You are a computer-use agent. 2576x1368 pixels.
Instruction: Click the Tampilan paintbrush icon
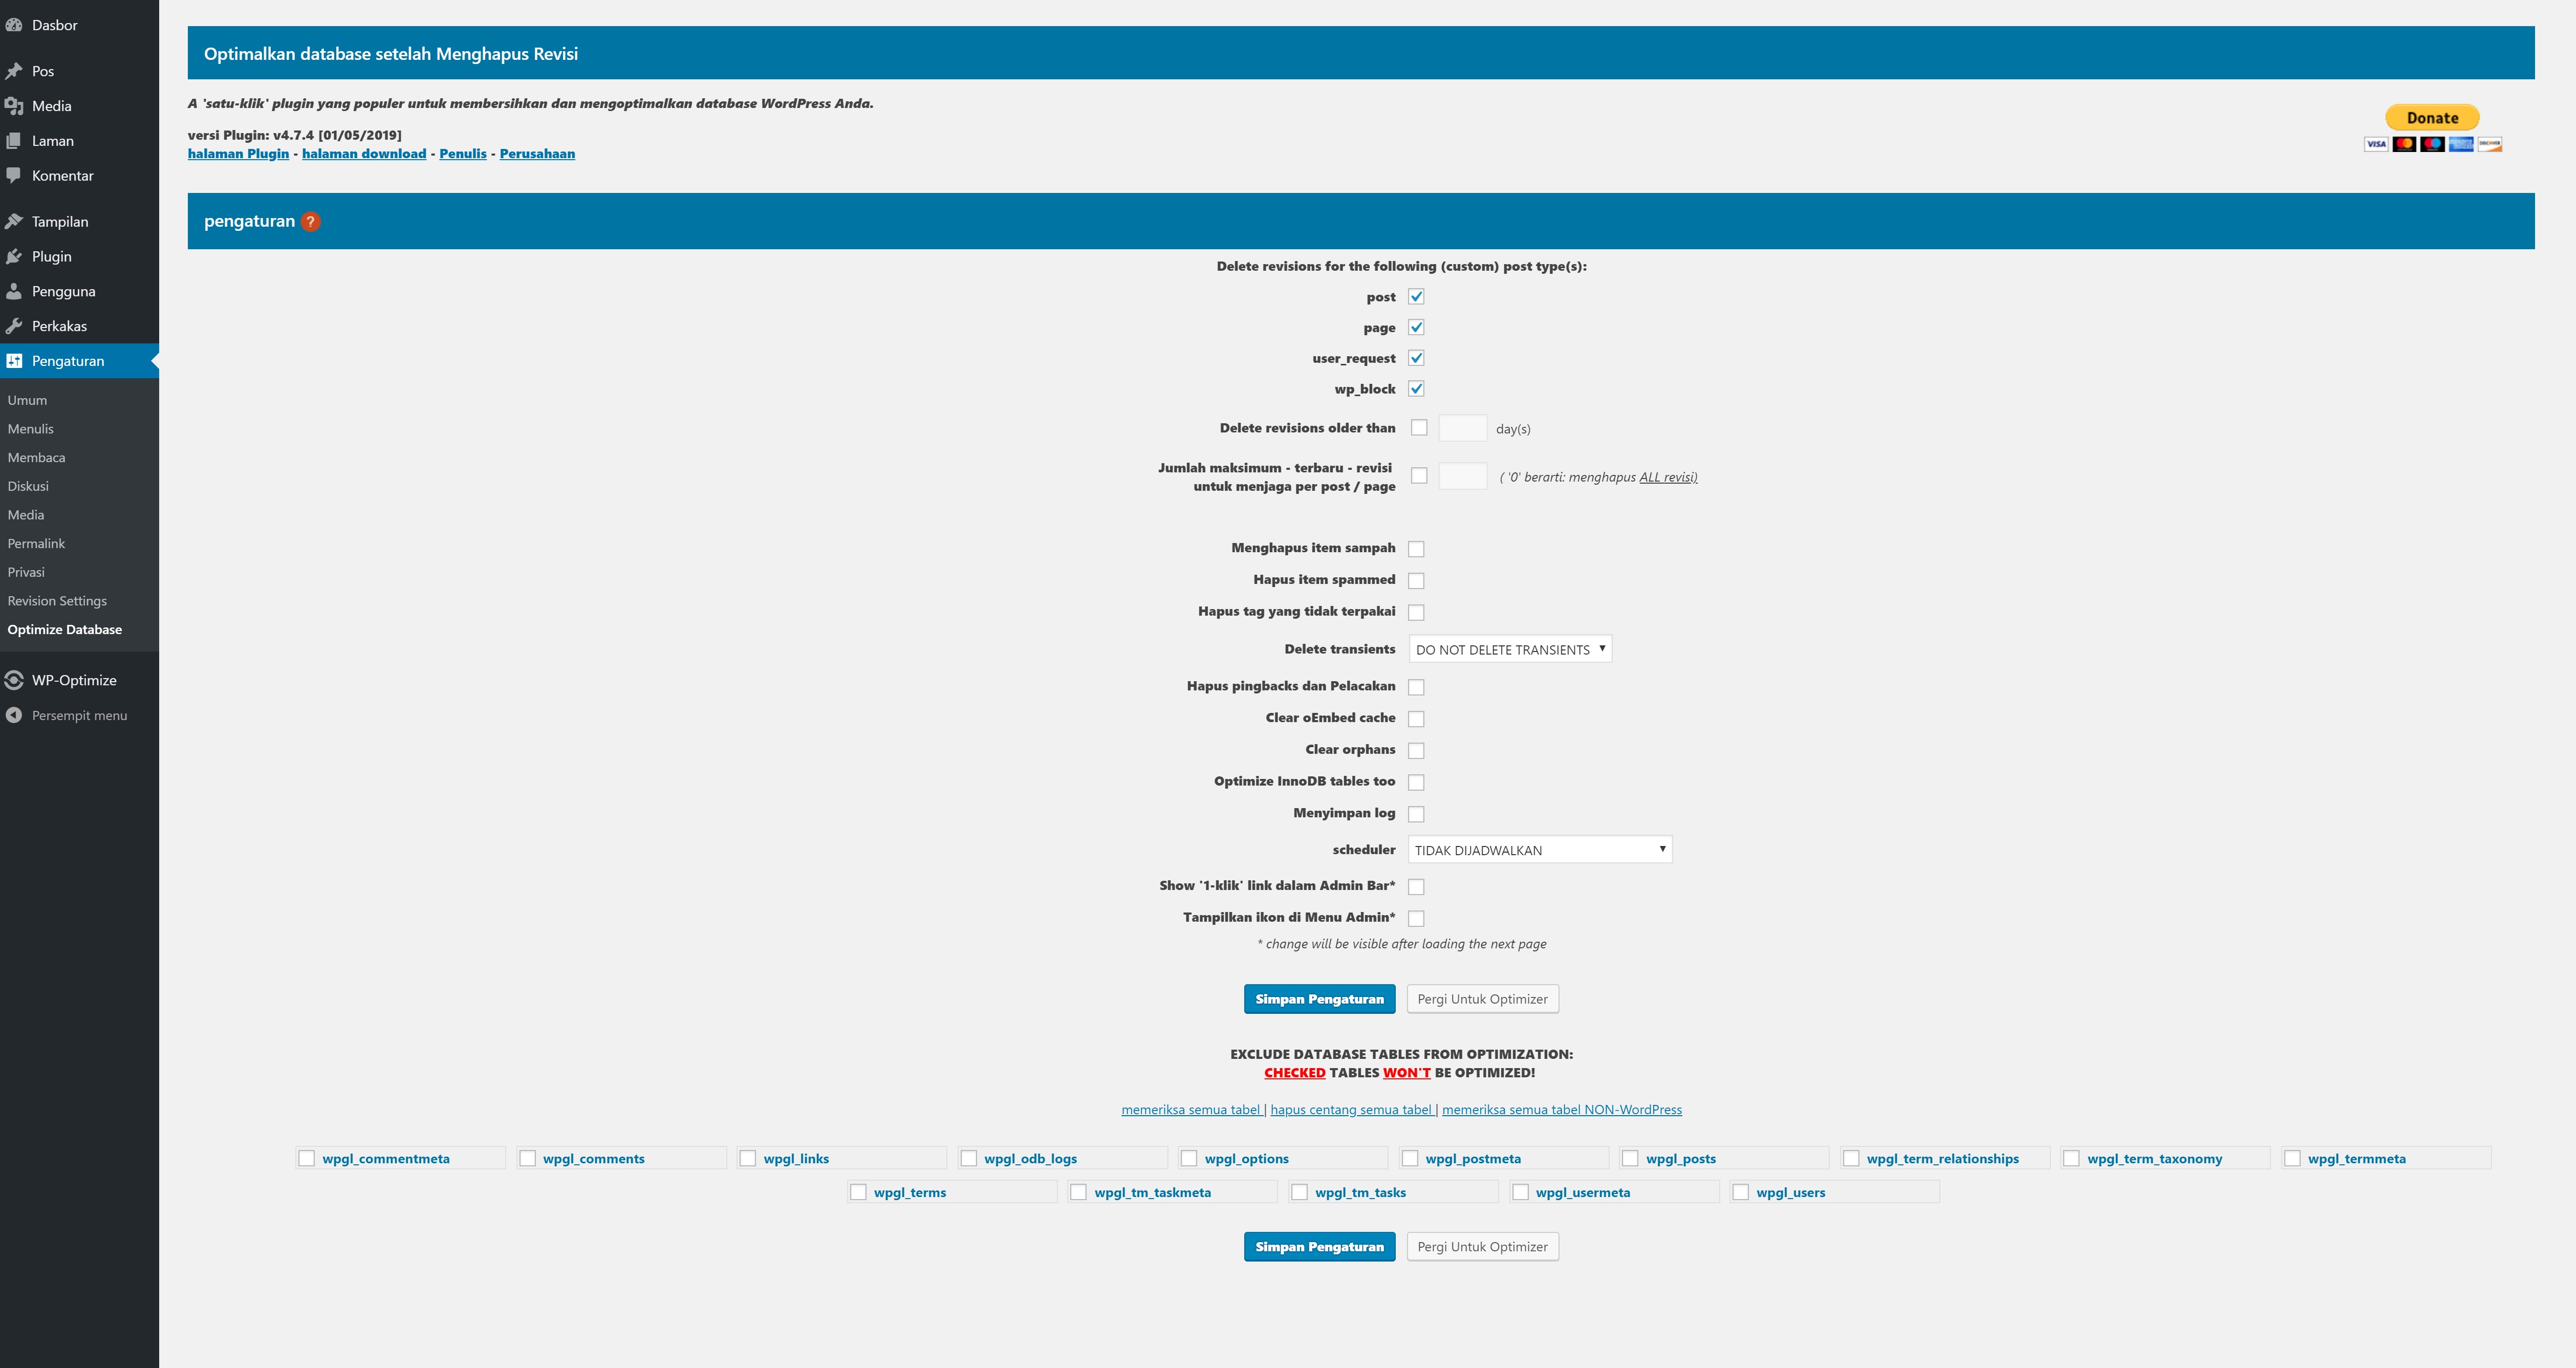(14, 222)
